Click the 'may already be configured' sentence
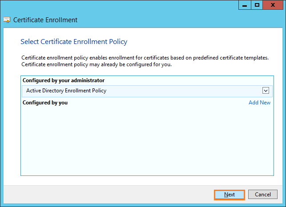Screen dimensions: 286x207 pyautogui.click(x=97, y=64)
